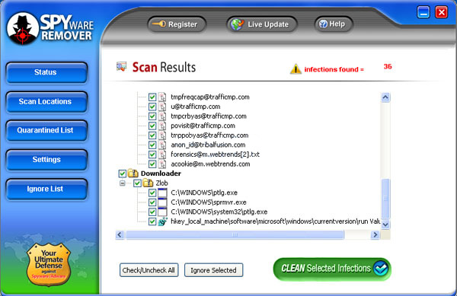457x296 pixels.
Task: Click Ignore Selected
Action: point(213,270)
